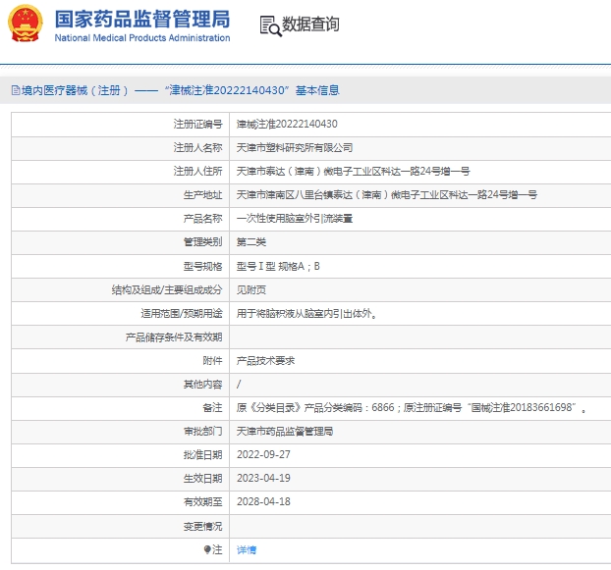This screenshot has width=611, height=570.
Task: Select the 生产地址 address value
Action: coord(387,195)
